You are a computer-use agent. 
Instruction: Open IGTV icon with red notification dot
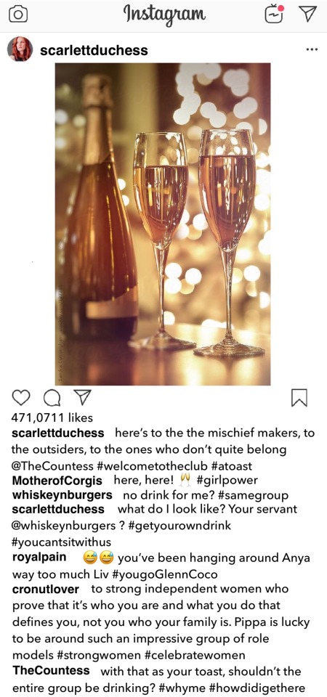(275, 14)
